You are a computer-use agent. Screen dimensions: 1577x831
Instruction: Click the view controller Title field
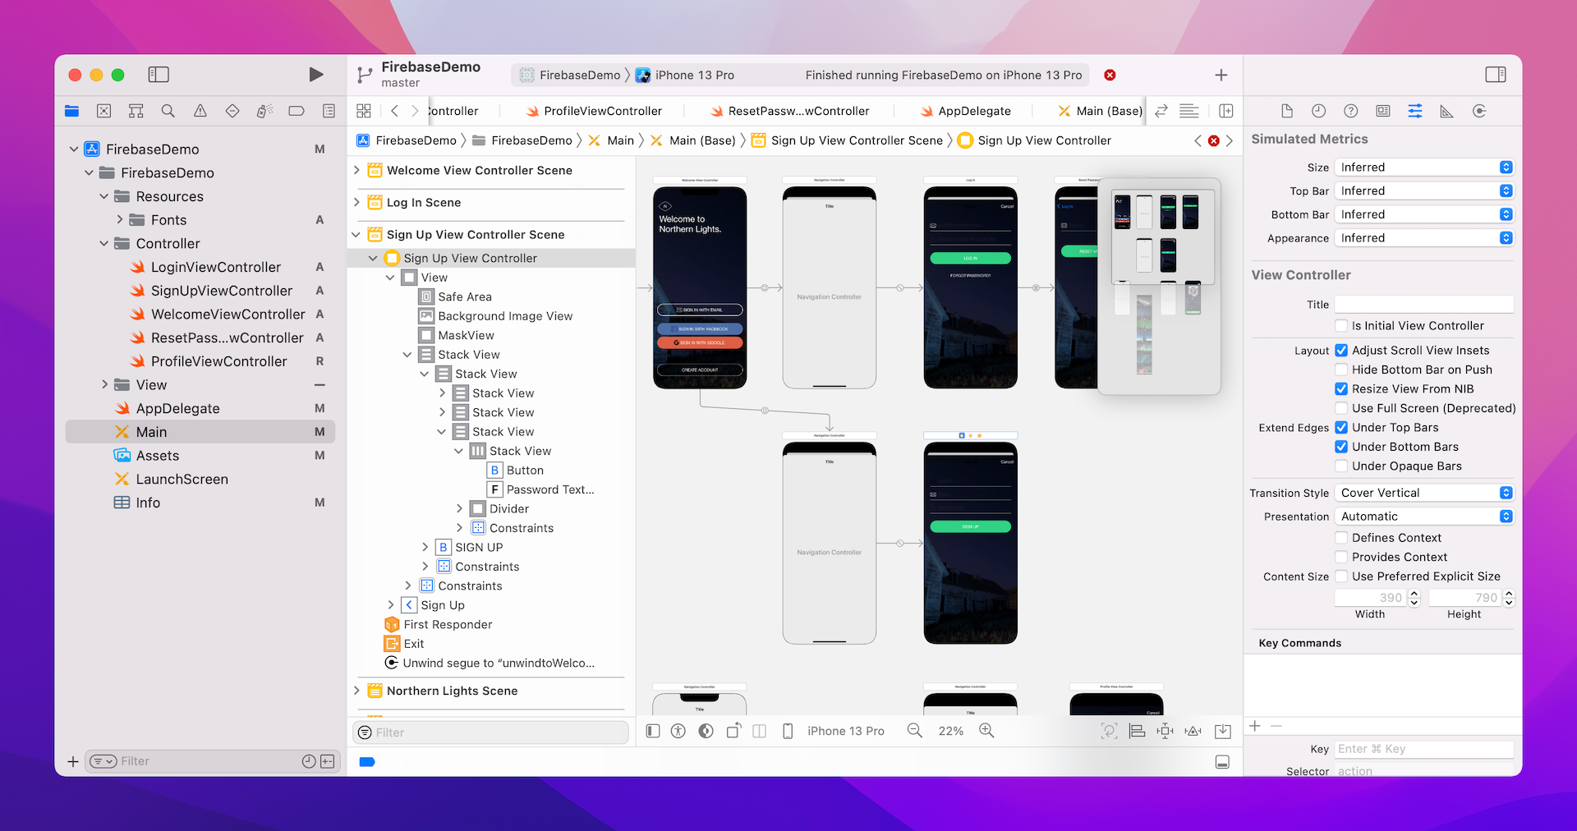coord(1423,305)
